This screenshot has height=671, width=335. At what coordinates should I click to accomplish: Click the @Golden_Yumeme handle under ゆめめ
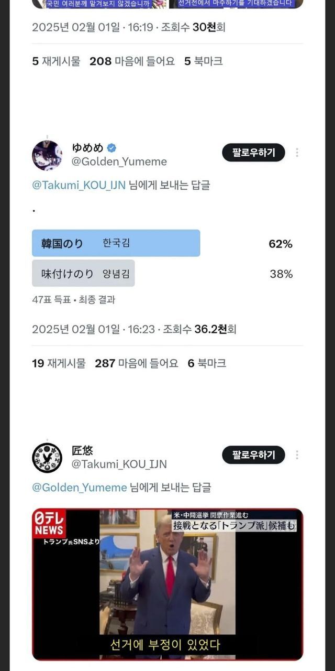click(119, 161)
